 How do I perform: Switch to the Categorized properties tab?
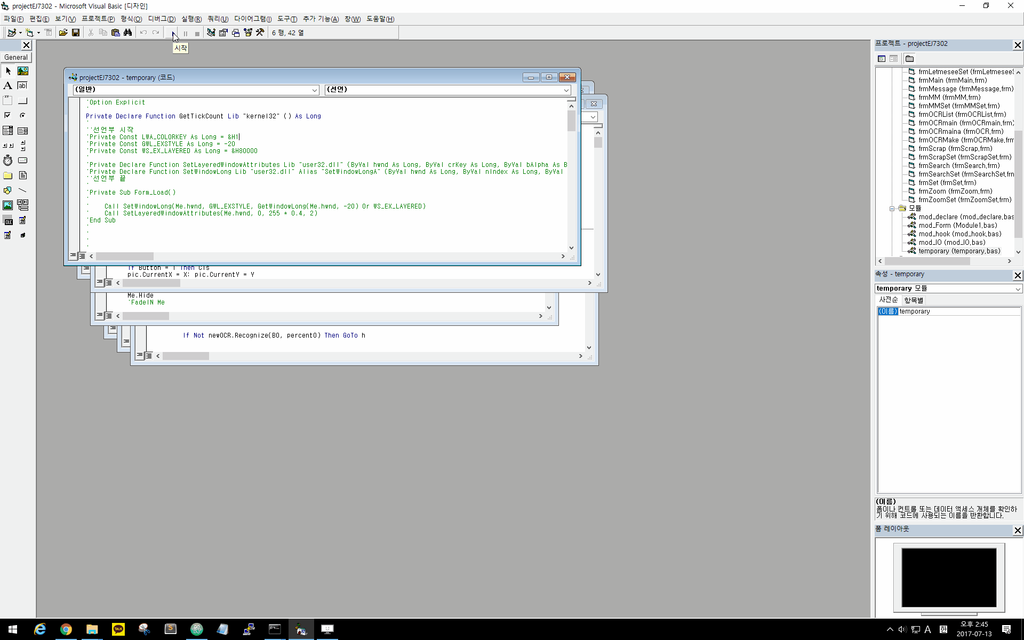point(914,300)
